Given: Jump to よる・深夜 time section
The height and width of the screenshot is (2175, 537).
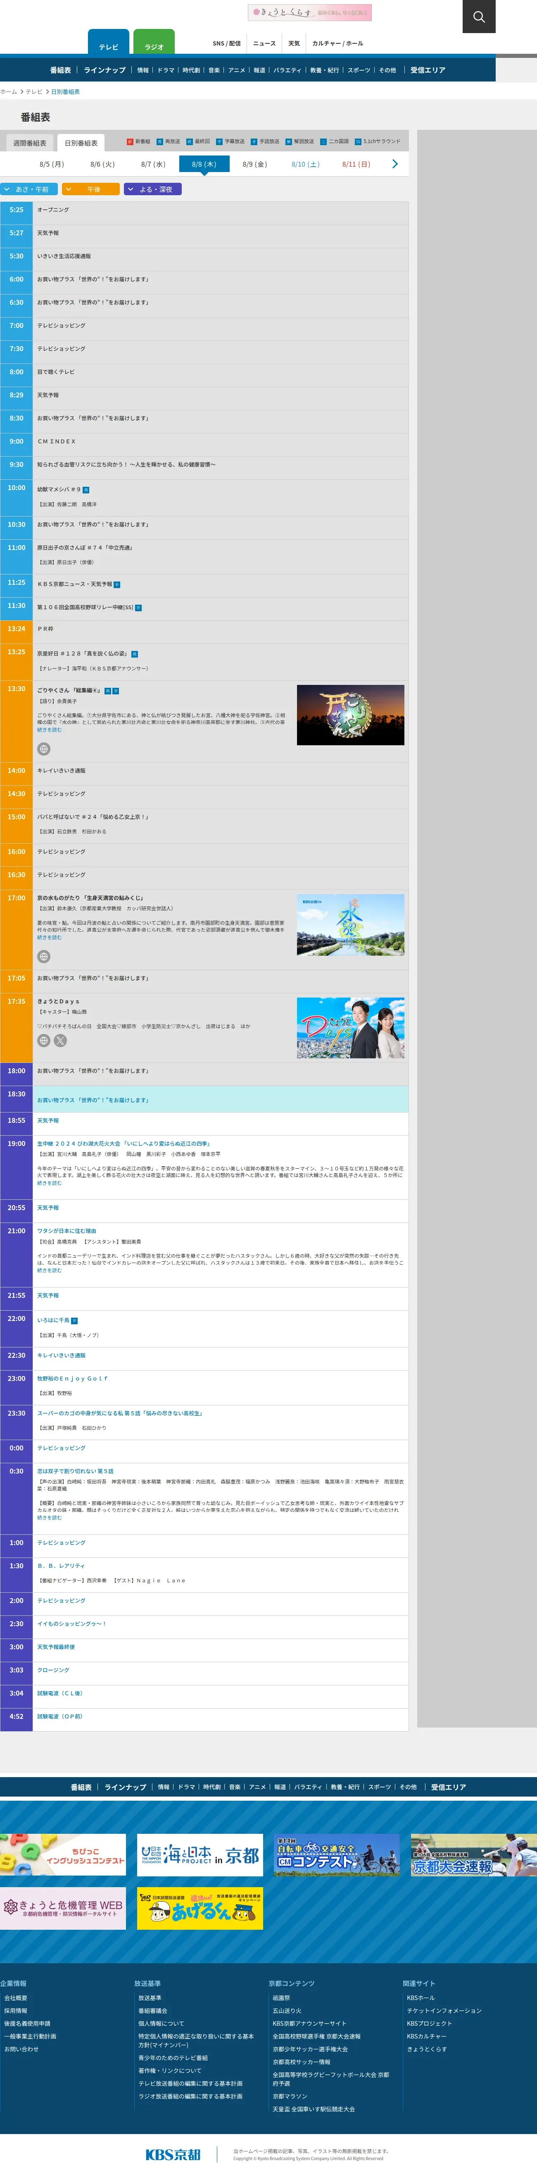Looking at the screenshot, I should [152, 189].
